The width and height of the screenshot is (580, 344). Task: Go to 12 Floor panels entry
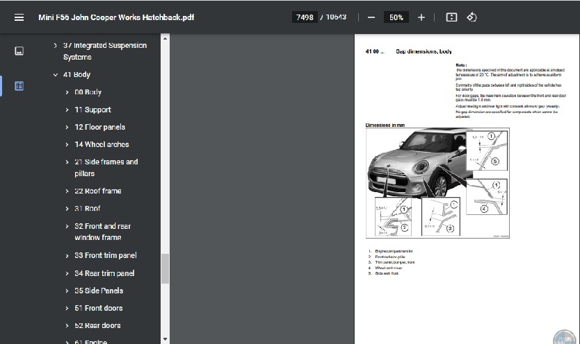100,127
